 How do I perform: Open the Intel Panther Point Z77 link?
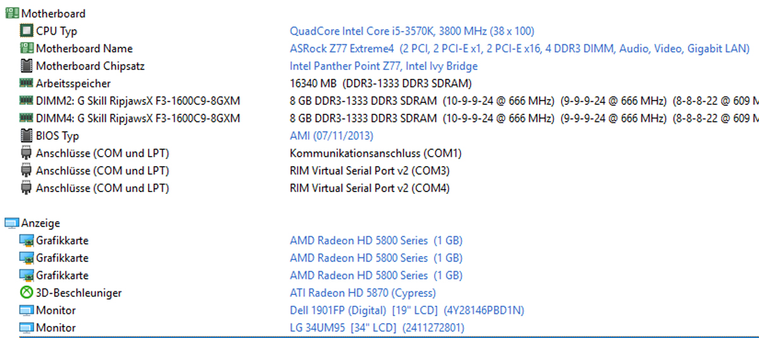(383, 66)
